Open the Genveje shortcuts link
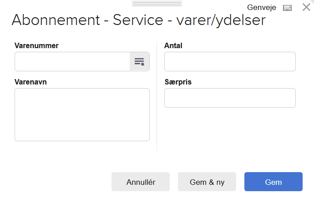This screenshot has height=203, width=314. coord(262,8)
